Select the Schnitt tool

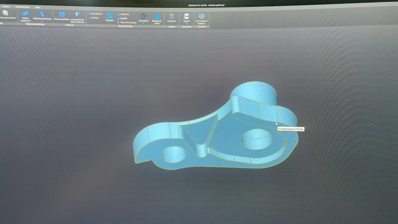tap(122, 18)
